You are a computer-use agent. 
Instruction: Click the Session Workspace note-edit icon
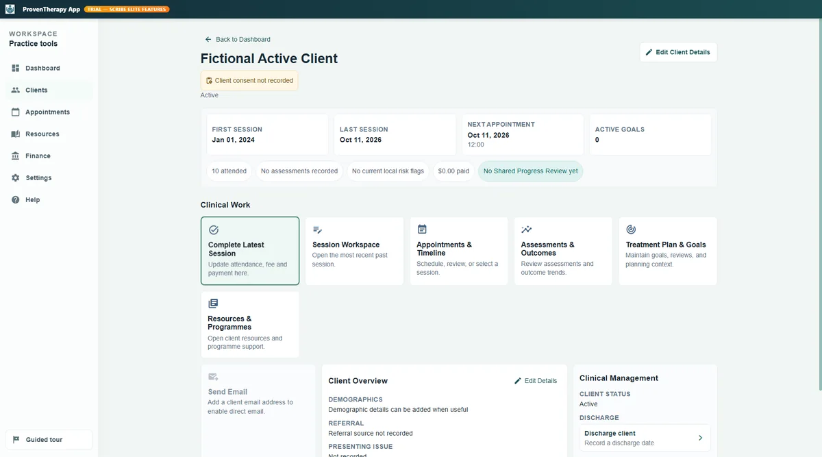pyautogui.click(x=318, y=230)
